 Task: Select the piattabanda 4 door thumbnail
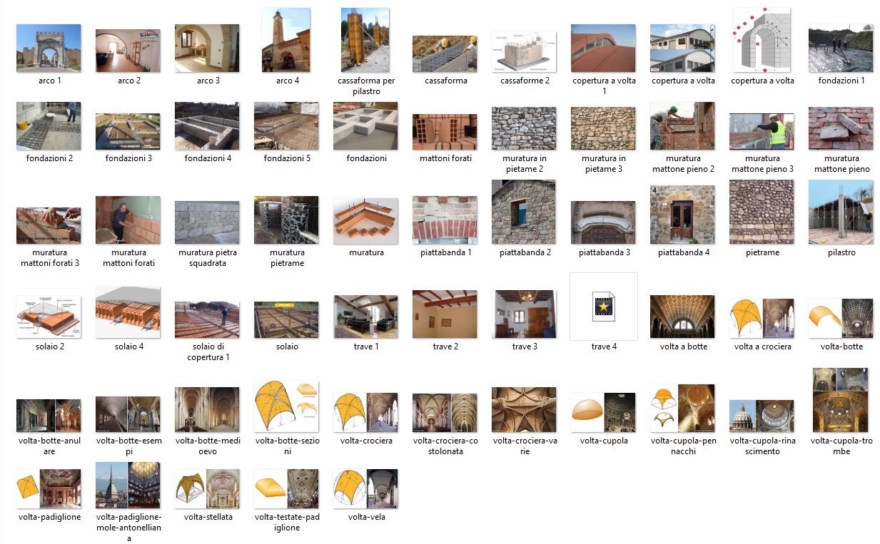tap(682, 215)
